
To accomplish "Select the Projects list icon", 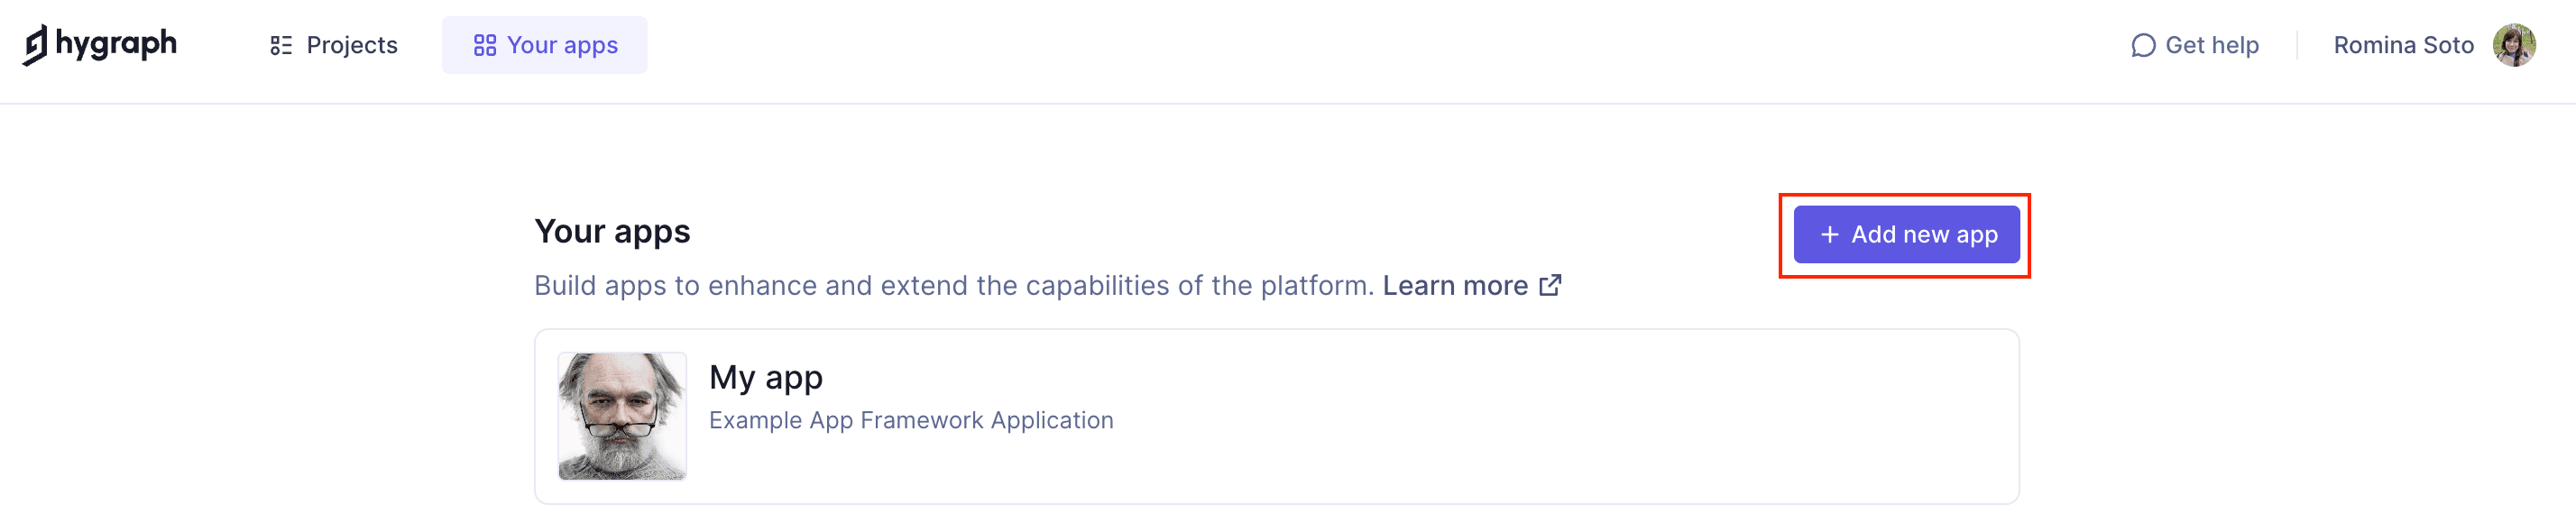I will point(281,44).
